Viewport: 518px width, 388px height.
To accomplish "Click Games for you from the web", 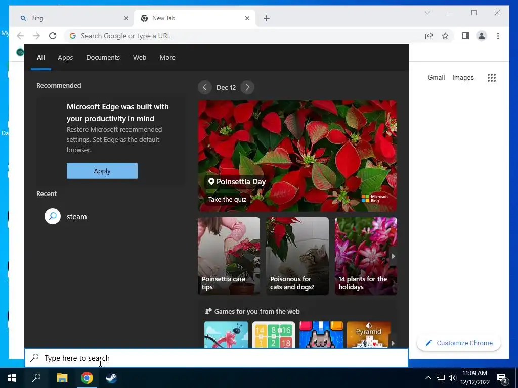I will coord(256,311).
